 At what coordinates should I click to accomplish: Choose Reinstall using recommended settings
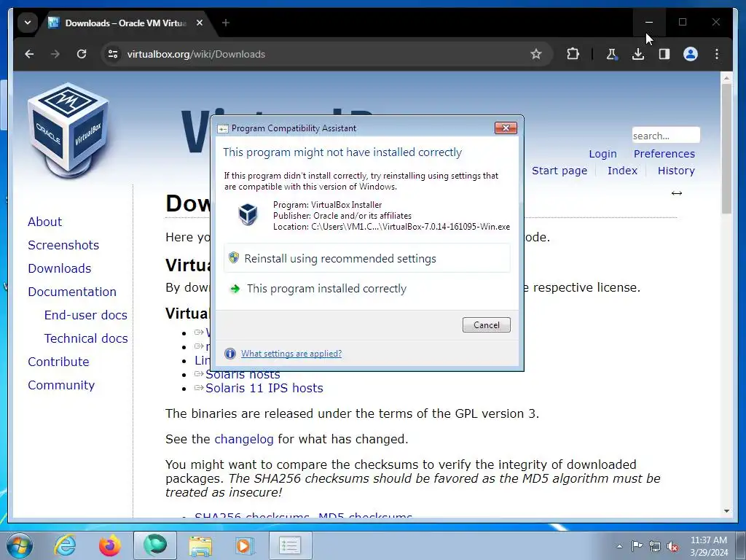[367, 258]
